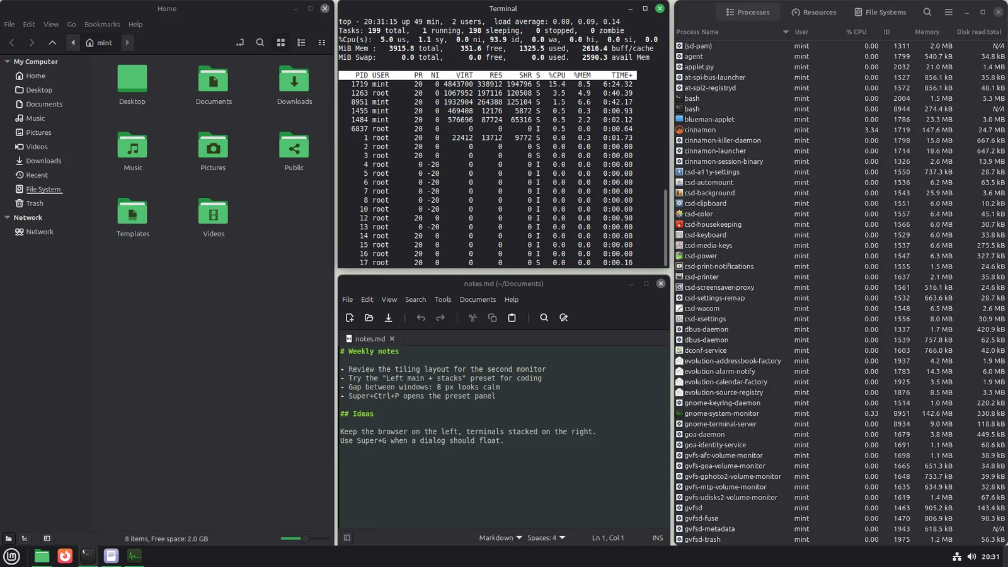Open the Tools menu in text editor
1008x567 pixels.
pyautogui.click(x=443, y=300)
